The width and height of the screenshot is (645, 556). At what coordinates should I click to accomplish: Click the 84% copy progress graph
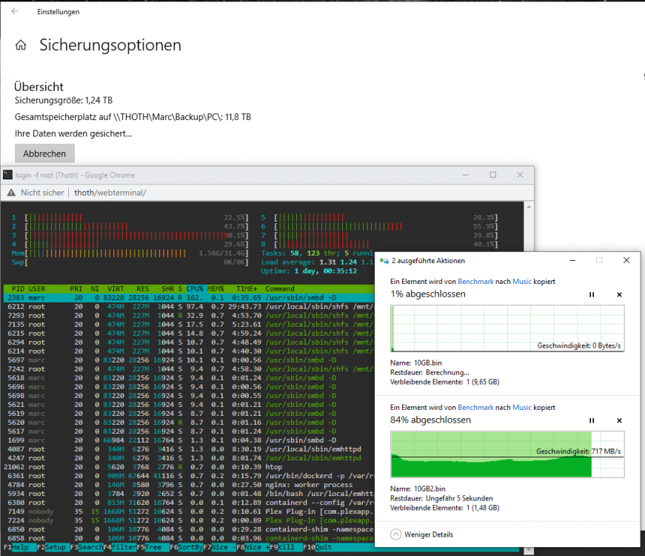tap(507, 454)
